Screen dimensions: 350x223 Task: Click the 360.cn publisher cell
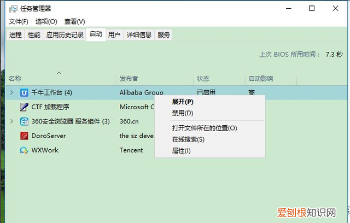(129, 121)
